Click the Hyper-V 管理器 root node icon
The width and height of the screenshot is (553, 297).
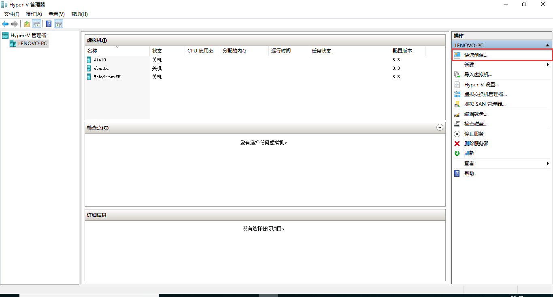click(x=5, y=36)
